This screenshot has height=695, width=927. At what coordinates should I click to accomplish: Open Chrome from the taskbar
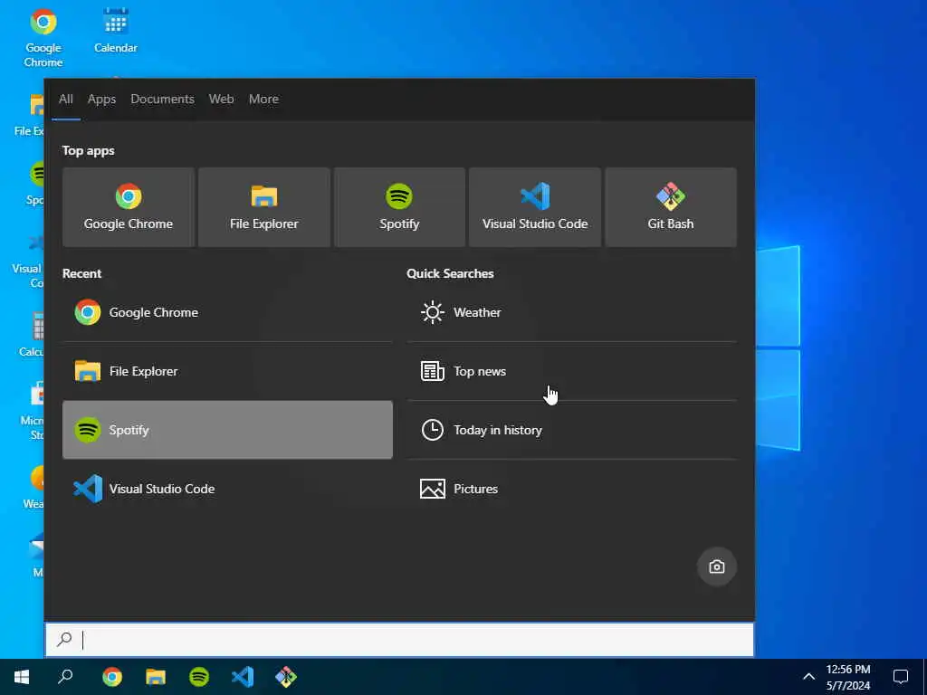(112, 677)
